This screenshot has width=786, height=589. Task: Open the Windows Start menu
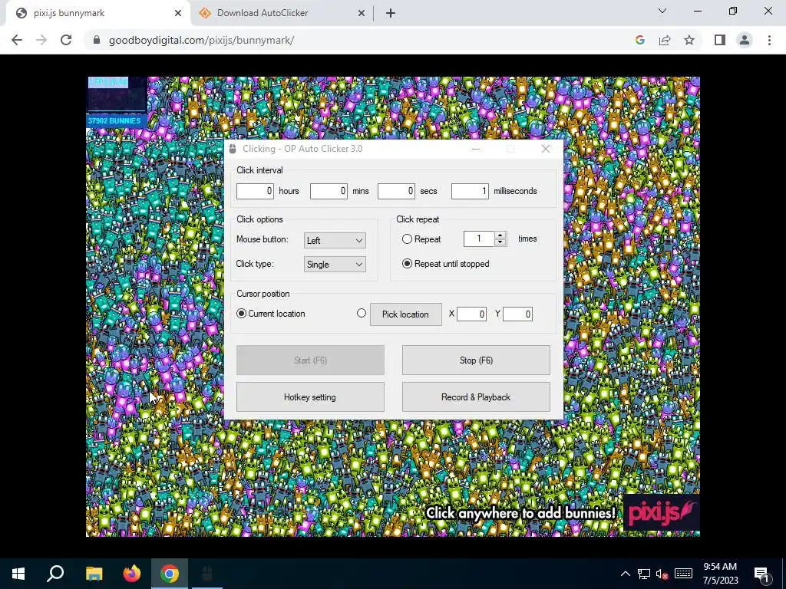click(18, 574)
